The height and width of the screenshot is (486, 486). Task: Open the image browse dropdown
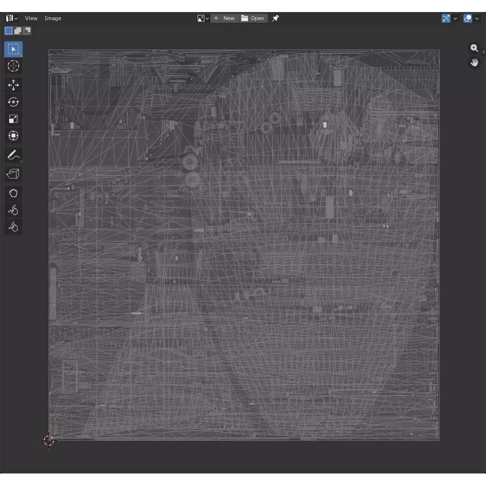tap(203, 18)
